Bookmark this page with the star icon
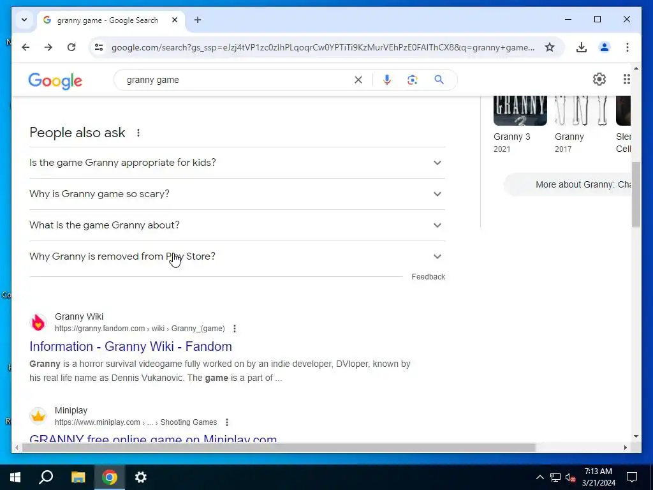Screen dimensions: 653x490 point(550,47)
